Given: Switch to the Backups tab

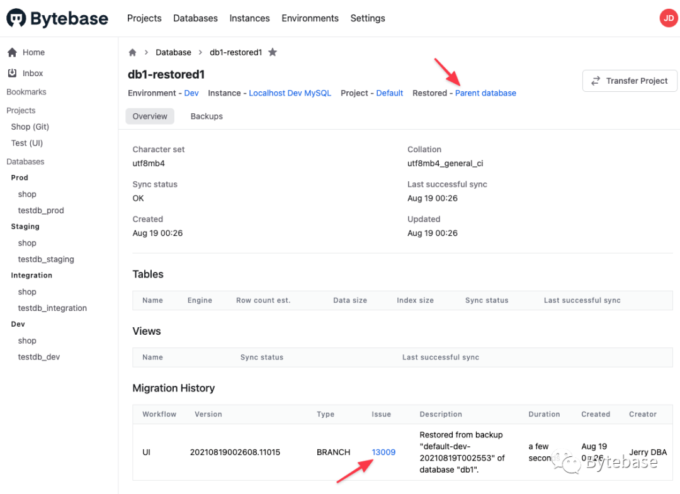Looking at the screenshot, I should coord(207,116).
